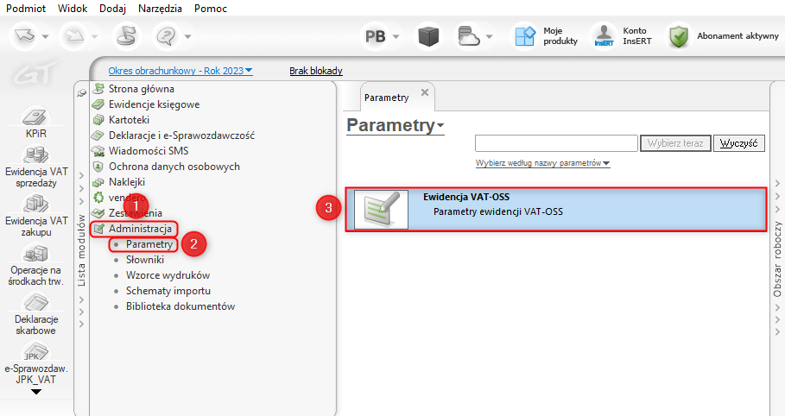Click the Brak blokady link
This screenshot has width=785, height=416.
point(315,71)
